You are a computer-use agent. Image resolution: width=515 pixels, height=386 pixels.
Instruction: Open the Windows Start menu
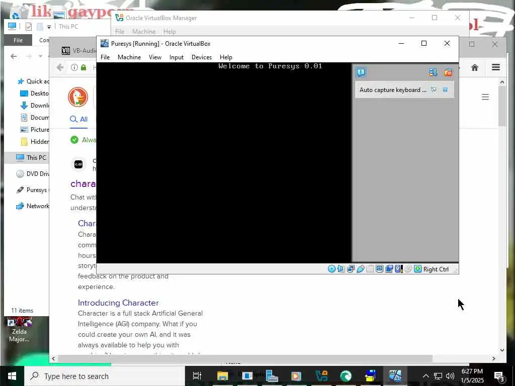click(x=12, y=376)
